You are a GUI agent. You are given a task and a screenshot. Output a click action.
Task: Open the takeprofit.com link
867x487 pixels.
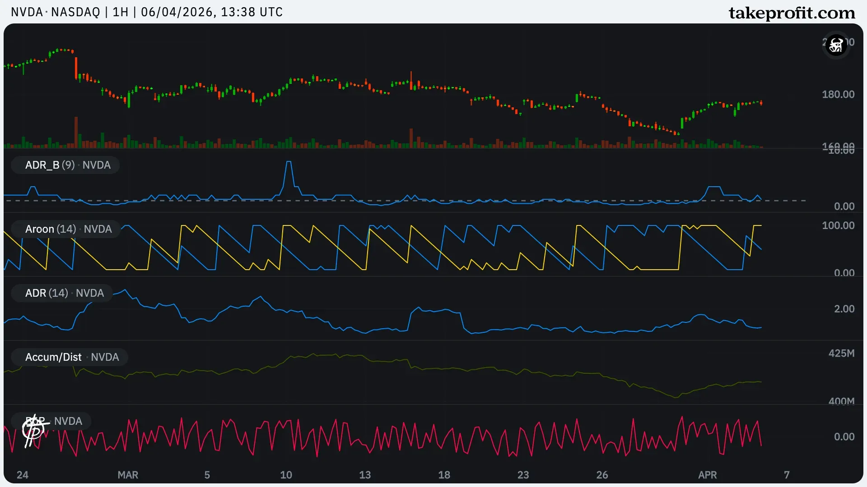[x=792, y=13]
